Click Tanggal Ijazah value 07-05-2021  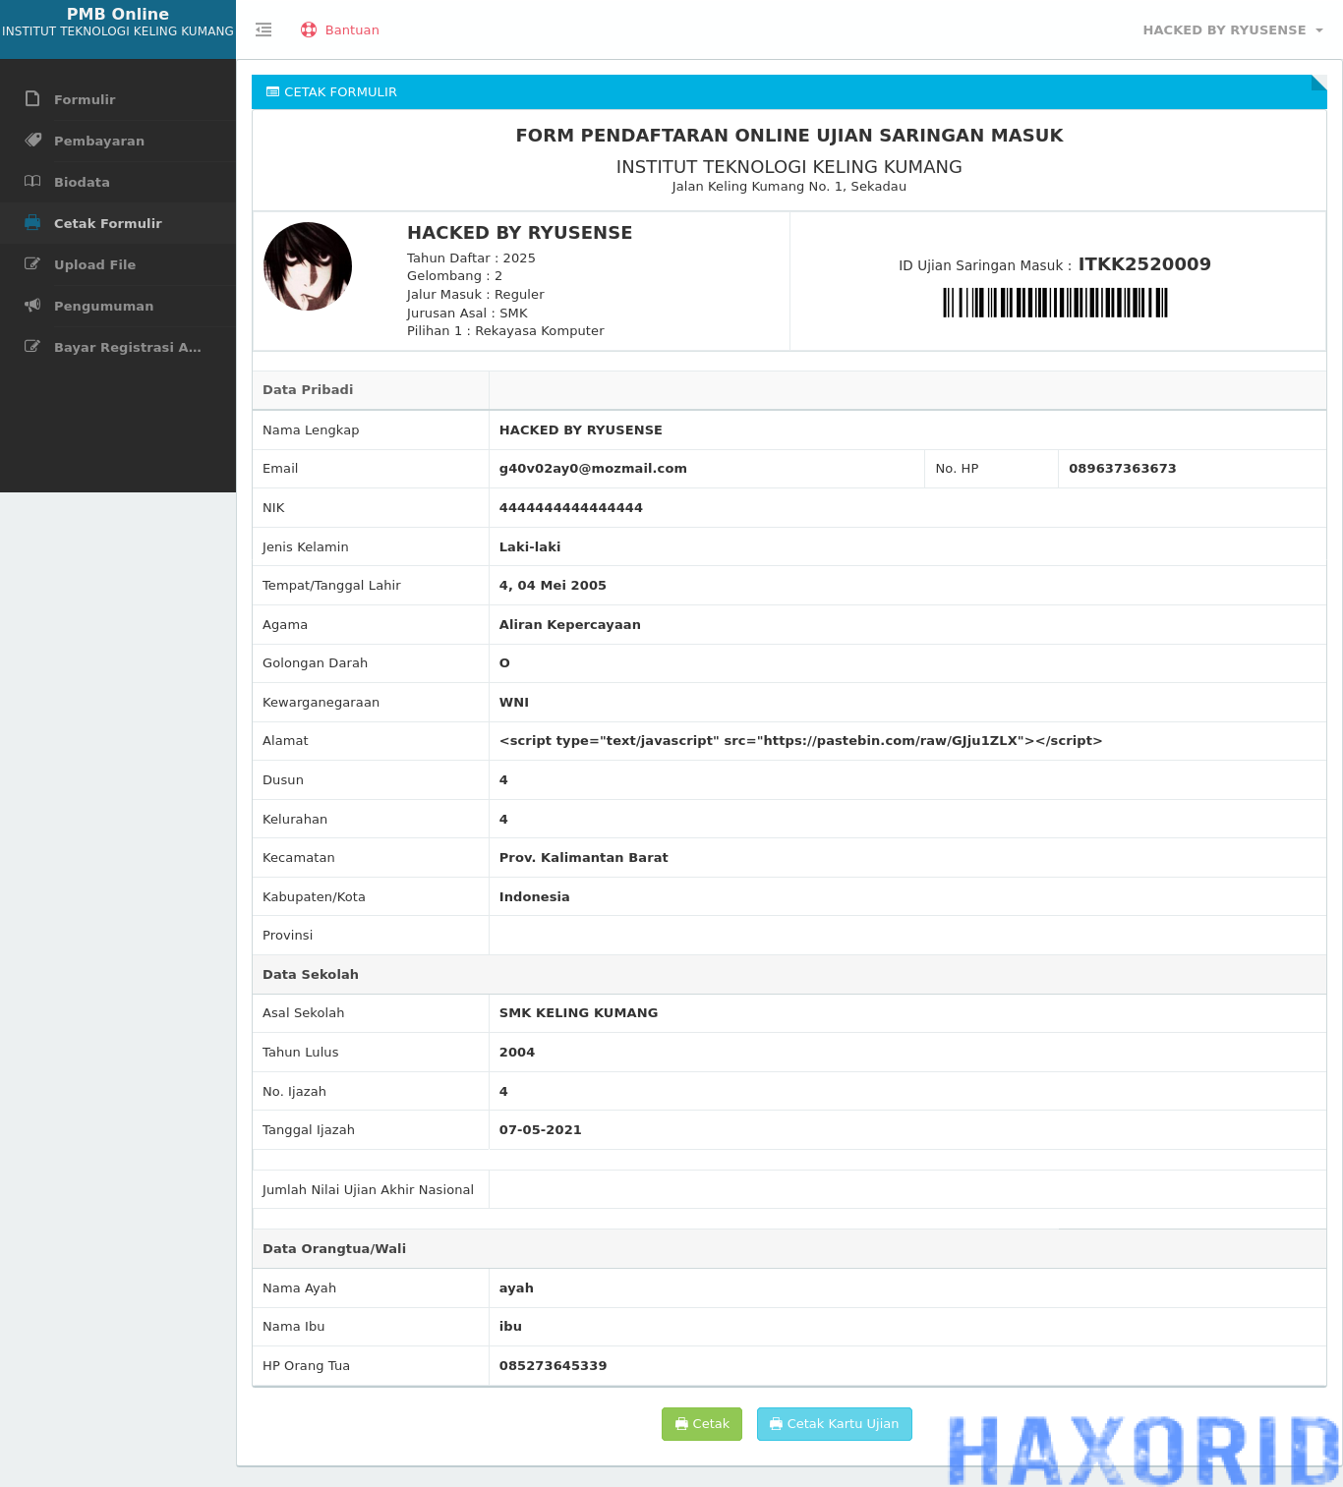click(541, 1130)
